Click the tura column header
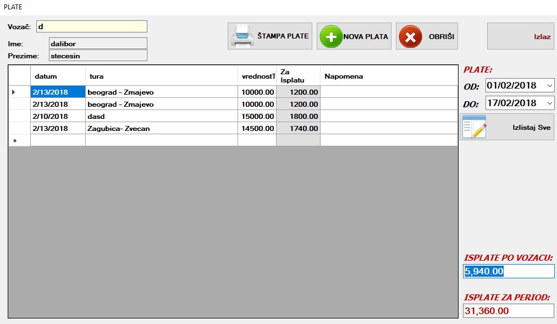 pyautogui.click(x=161, y=76)
